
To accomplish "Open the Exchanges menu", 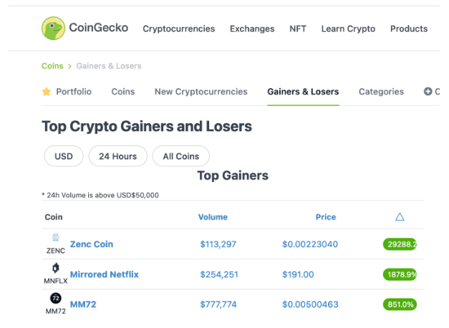I will tap(252, 29).
